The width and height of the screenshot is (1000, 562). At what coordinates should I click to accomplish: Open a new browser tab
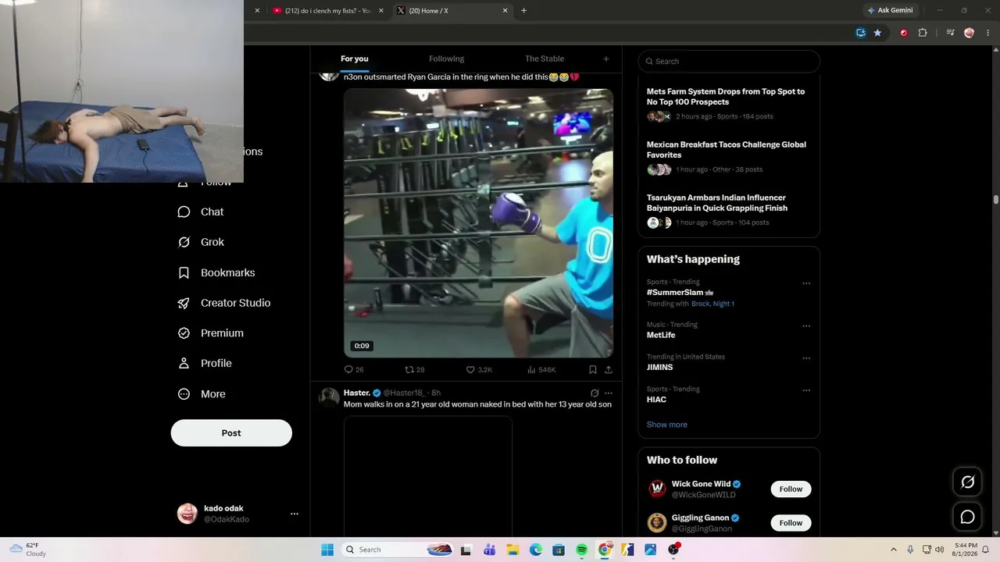(x=523, y=11)
